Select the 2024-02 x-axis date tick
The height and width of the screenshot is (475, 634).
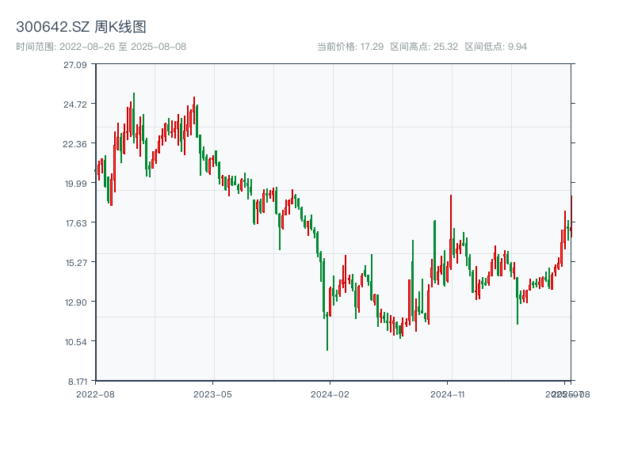330,393
